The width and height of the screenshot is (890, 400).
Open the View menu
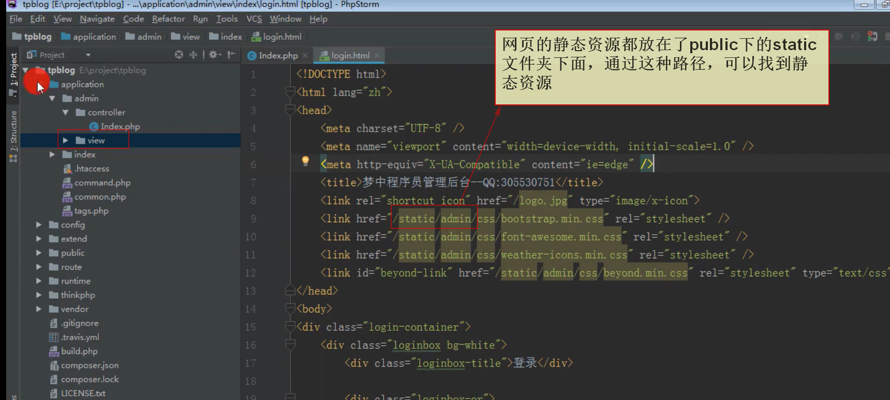tap(63, 19)
